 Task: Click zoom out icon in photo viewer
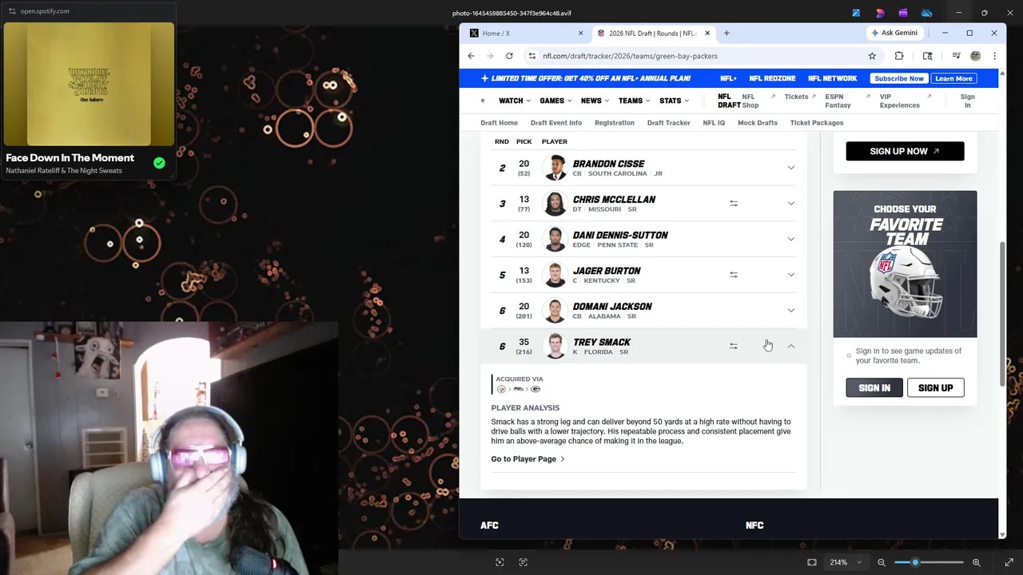(882, 562)
